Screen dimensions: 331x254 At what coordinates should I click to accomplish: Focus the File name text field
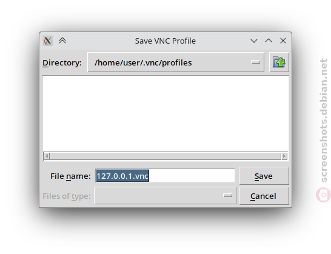pyautogui.click(x=165, y=175)
